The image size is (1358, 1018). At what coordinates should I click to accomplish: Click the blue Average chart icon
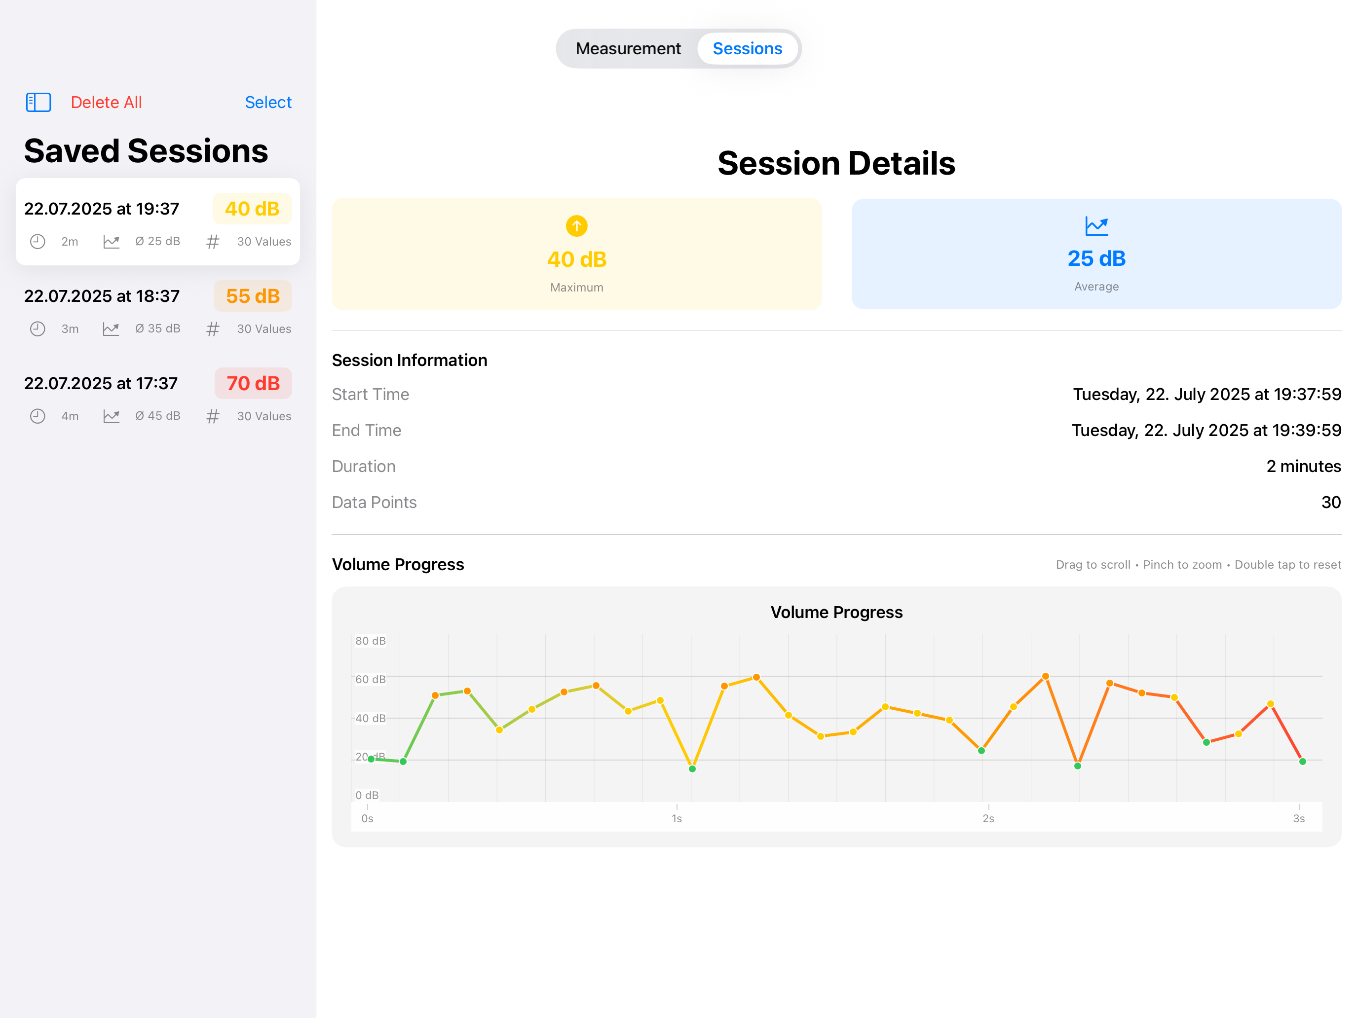click(1096, 226)
